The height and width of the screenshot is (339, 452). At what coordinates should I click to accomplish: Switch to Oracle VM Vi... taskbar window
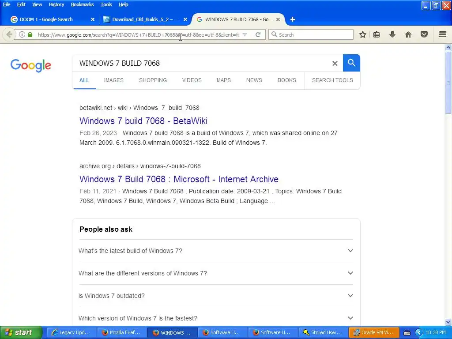coord(373,332)
